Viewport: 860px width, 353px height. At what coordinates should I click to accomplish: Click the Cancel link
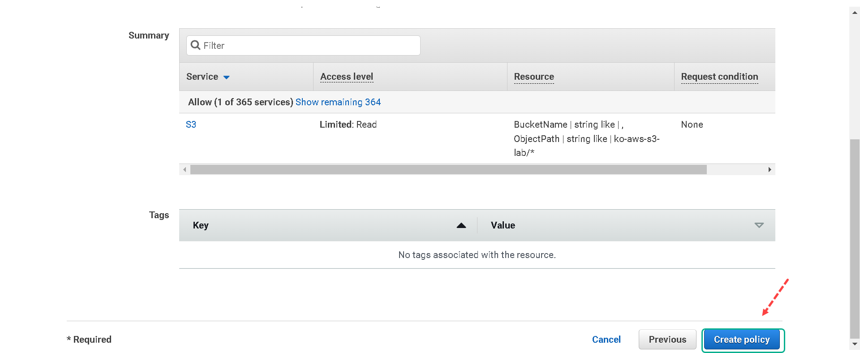point(606,340)
